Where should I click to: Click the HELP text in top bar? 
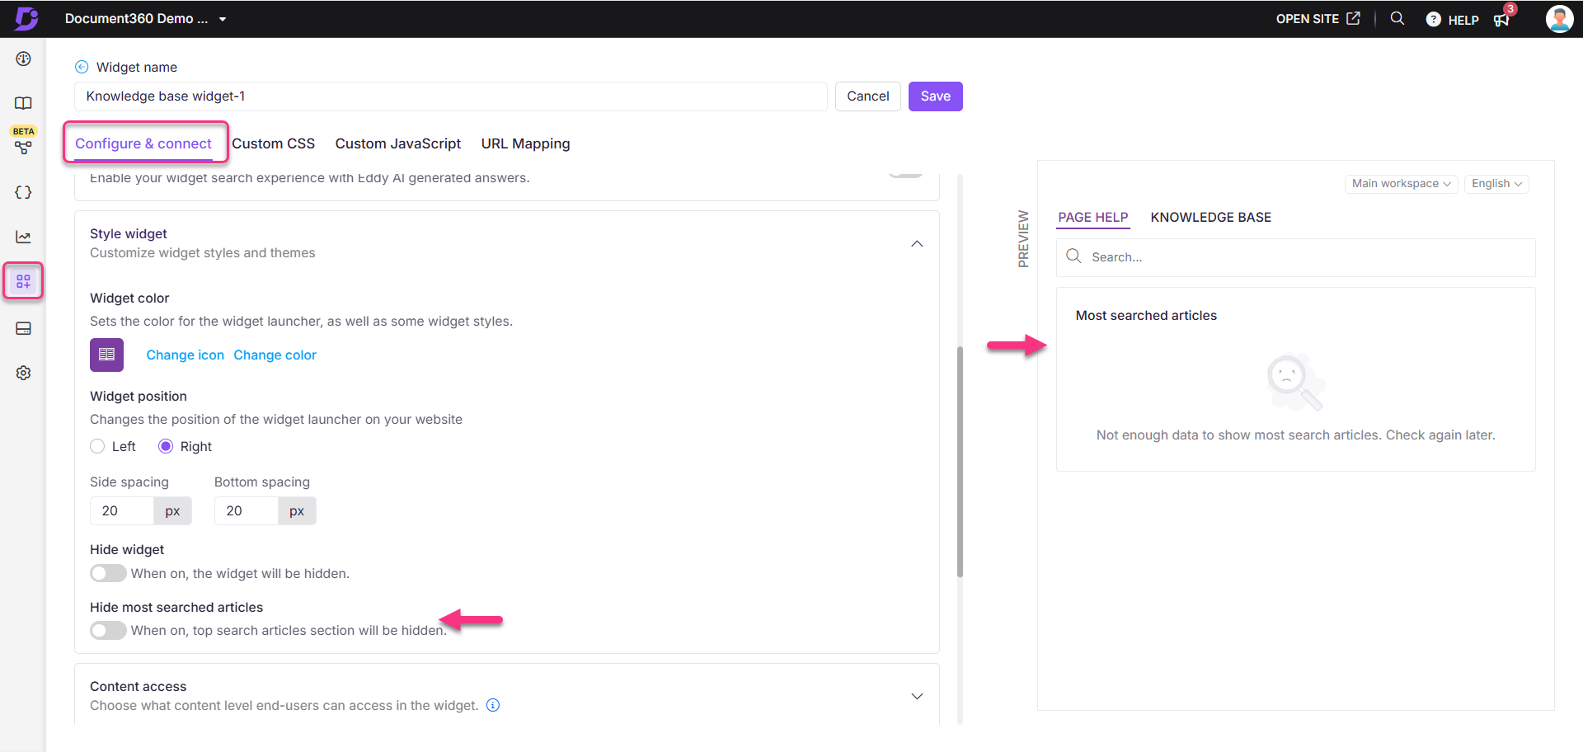click(1463, 20)
